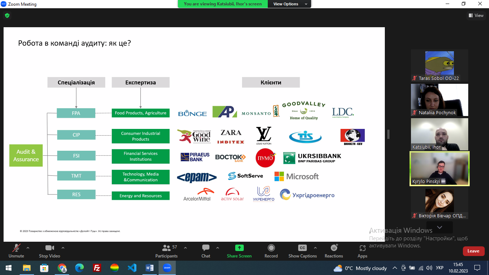
Task: Select Вікторія Вівчар video thumbnail
Action: coord(440,203)
